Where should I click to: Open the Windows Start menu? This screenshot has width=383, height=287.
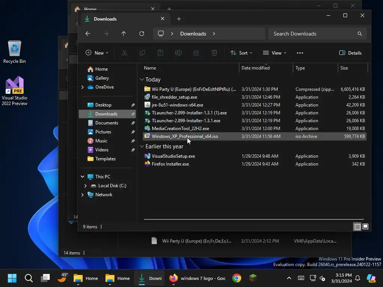pos(12,278)
